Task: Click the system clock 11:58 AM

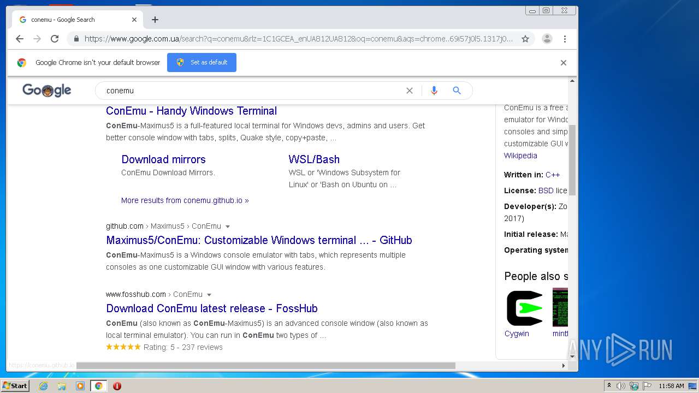Action: 671,386
